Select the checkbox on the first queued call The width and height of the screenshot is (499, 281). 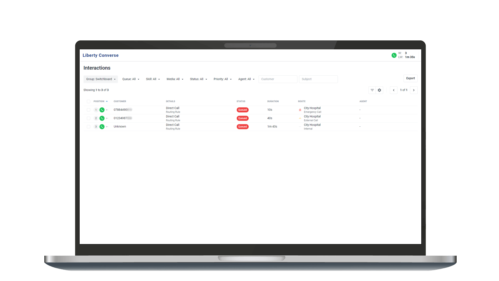tap(88, 110)
